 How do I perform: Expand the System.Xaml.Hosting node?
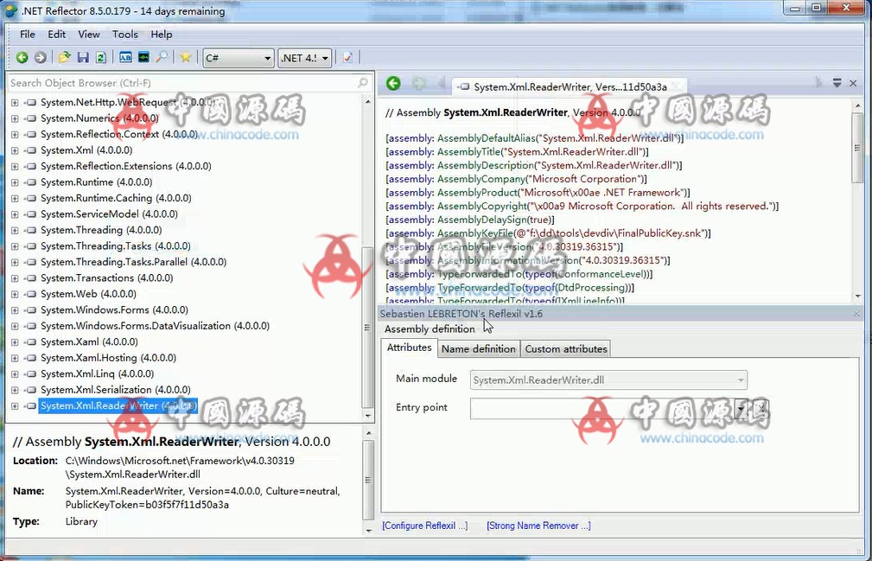[x=15, y=358]
